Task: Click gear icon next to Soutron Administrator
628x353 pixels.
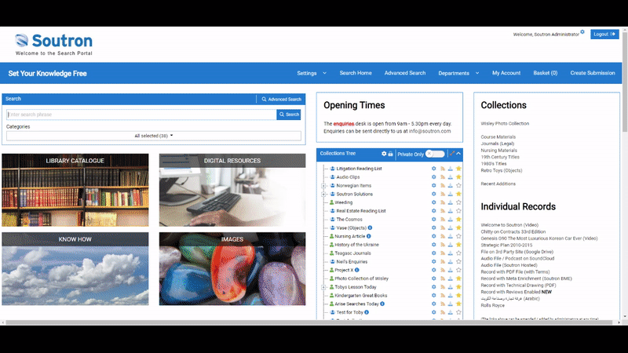Action: [582, 32]
